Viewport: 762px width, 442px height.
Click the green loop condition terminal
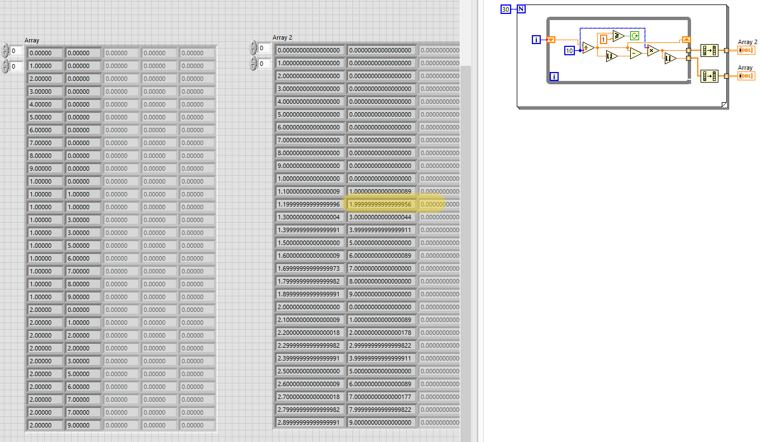635,36
